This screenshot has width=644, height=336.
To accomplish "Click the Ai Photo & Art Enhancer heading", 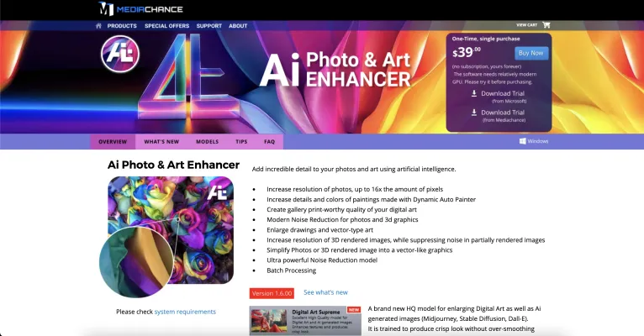I will tap(173, 165).
